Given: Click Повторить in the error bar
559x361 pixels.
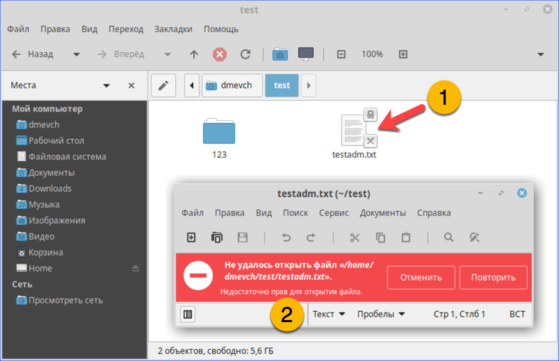Looking at the screenshot, I should click(x=494, y=277).
